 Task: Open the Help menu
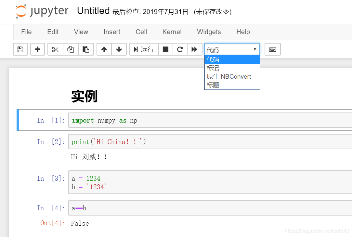[x=243, y=32]
